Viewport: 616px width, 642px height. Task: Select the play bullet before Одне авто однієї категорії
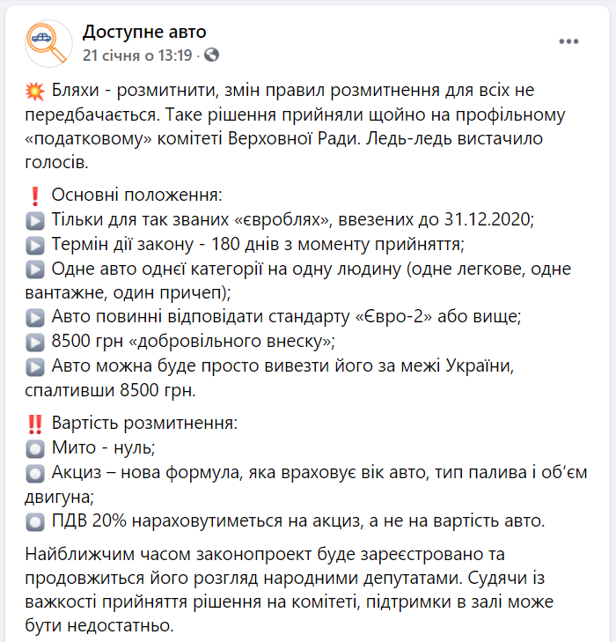35,269
